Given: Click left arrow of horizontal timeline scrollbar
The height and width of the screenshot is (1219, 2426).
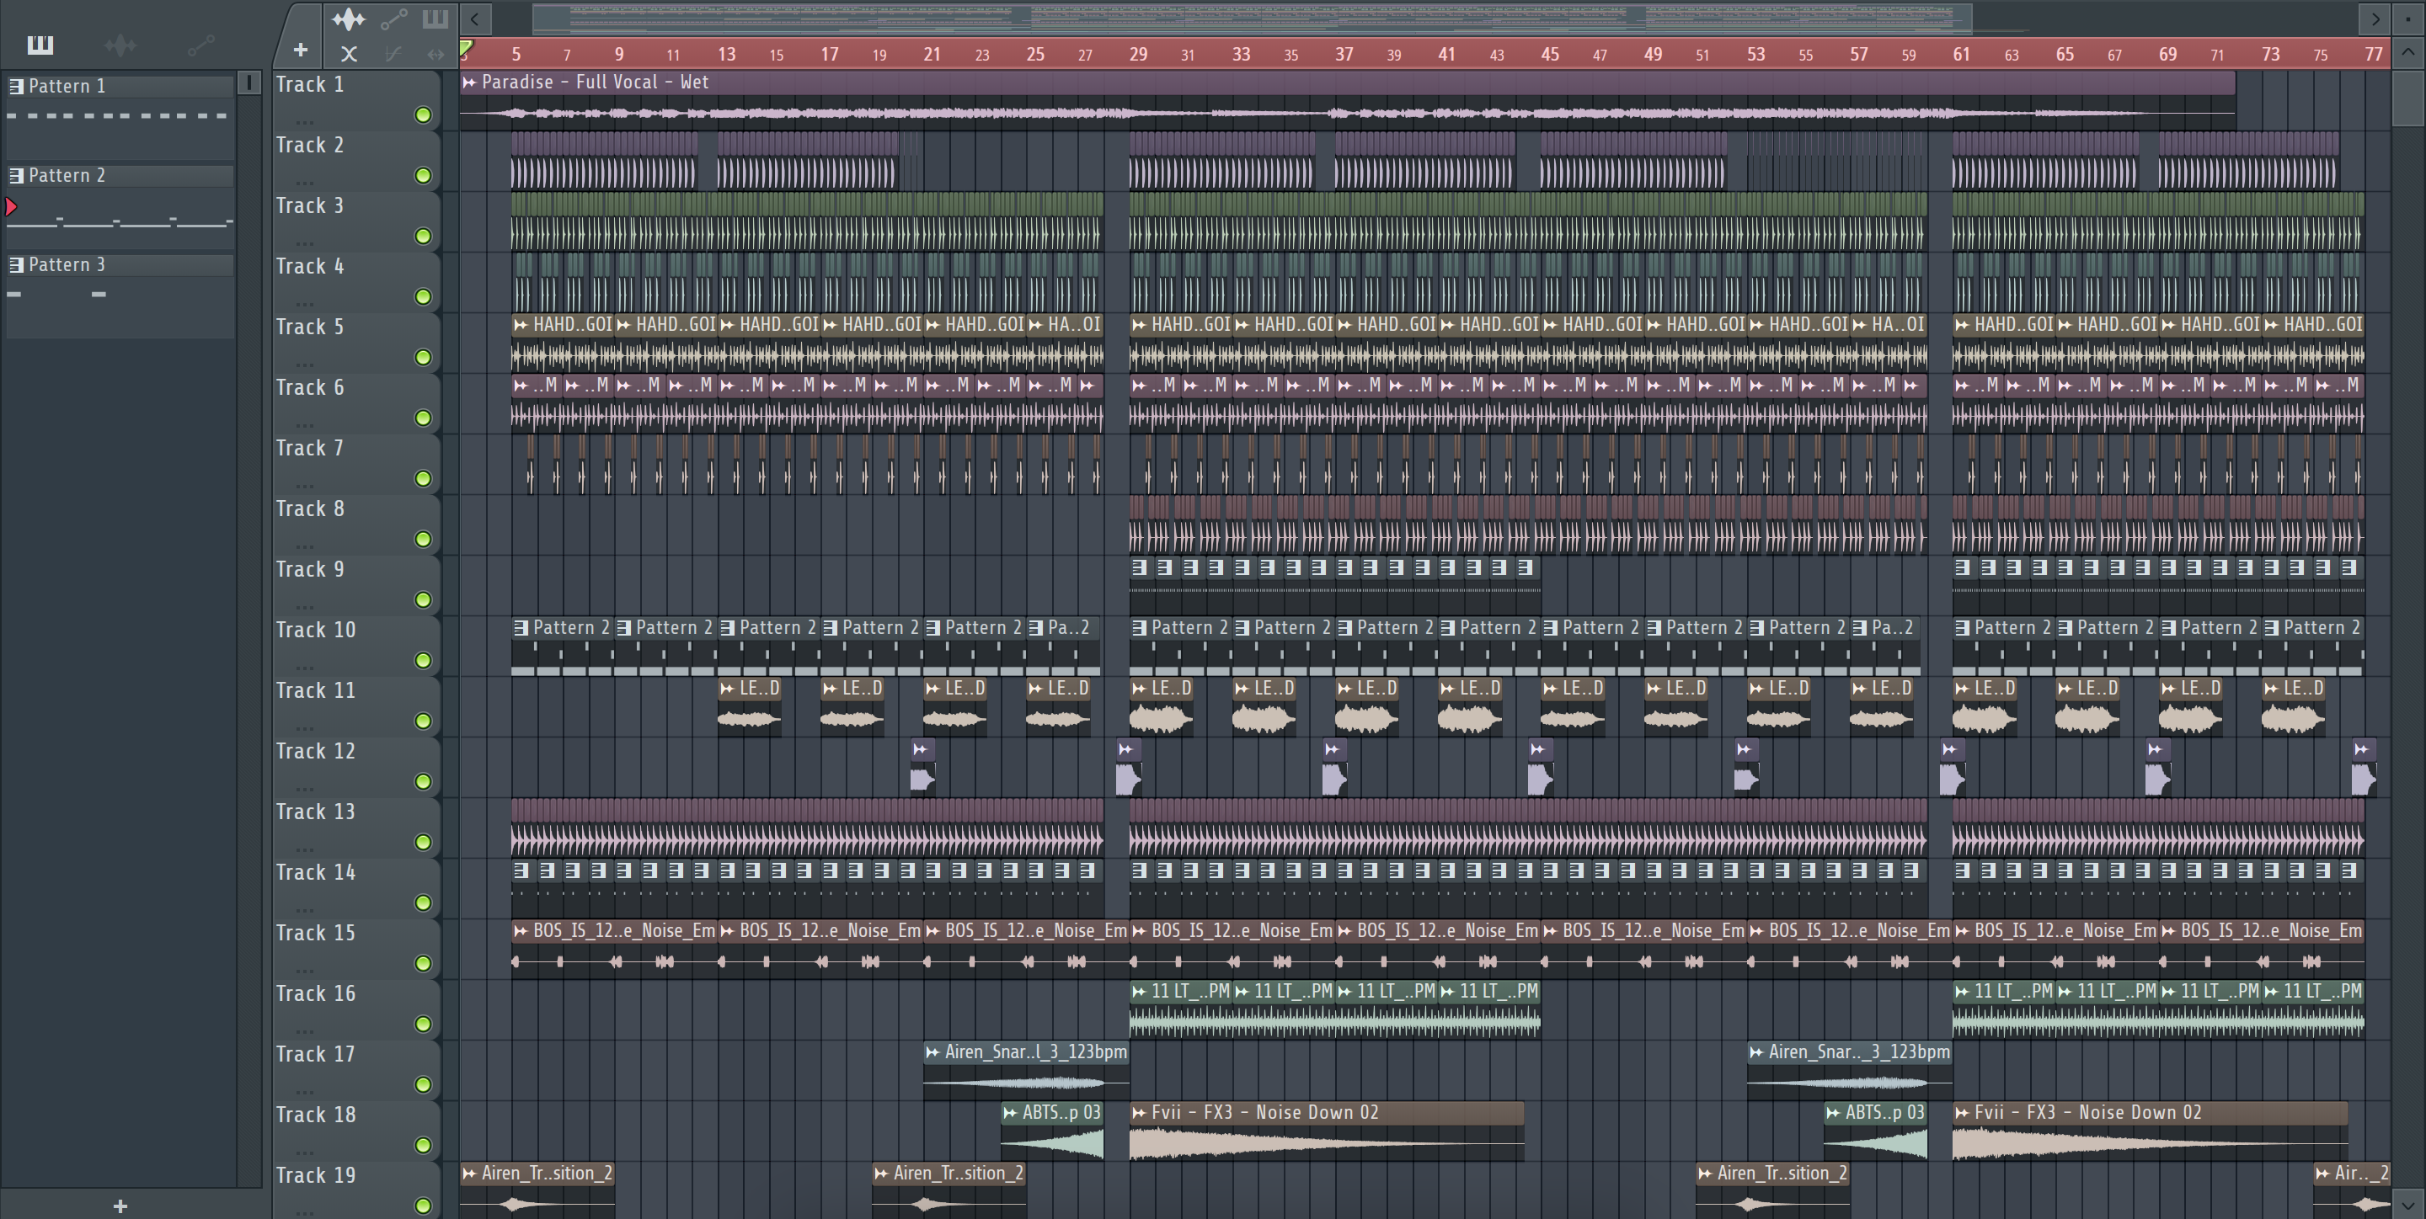Looking at the screenshot, I should pyautogui.click(x=474, y=18).
